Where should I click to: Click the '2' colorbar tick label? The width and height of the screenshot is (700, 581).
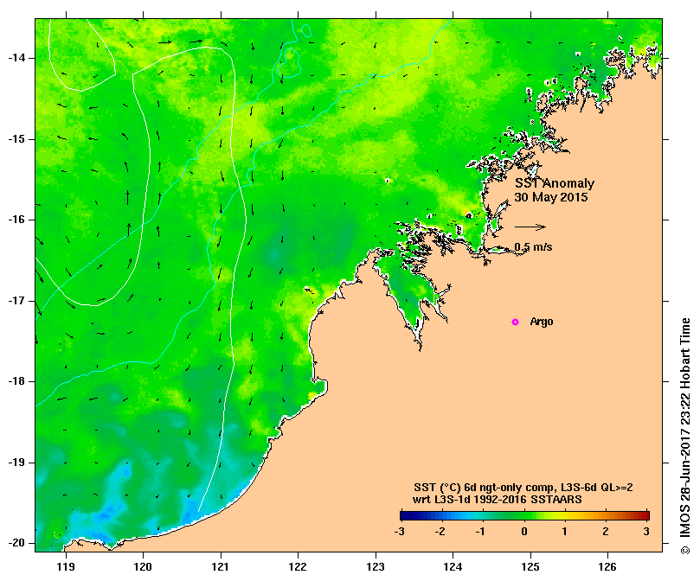(x=606, y=532)
